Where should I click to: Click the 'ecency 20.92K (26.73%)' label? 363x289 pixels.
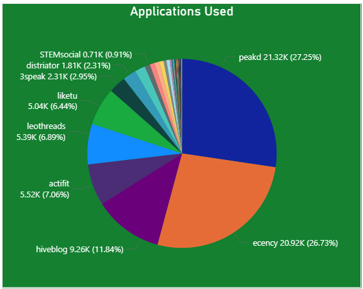click(295, 243)
